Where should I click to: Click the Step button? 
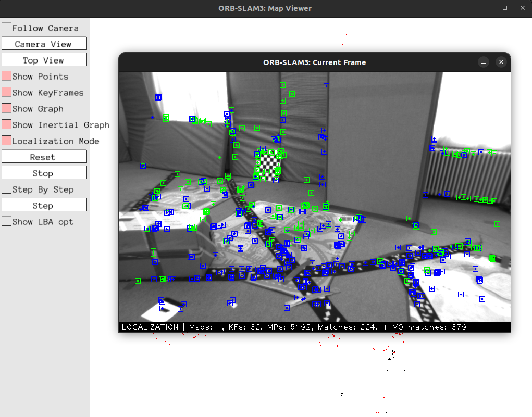click(44, 205)
